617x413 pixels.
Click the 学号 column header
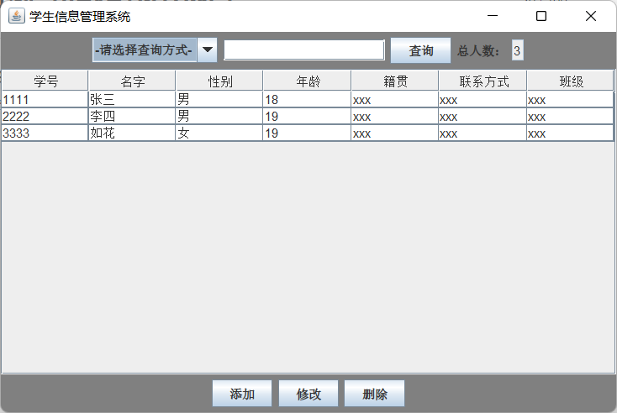[45, 81]
